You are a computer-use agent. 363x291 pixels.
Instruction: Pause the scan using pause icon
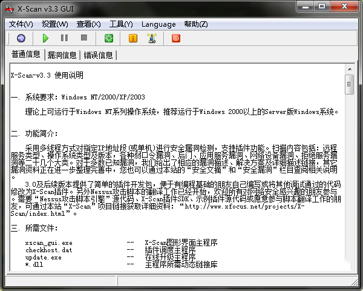(x=65, y=38)
